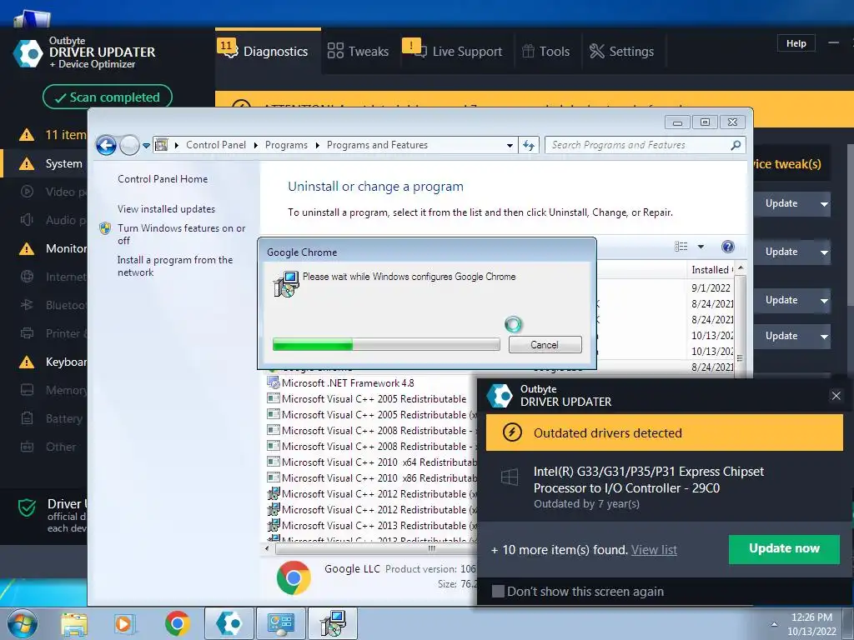Click the Scan completed status badge
This screenshot has width=854, height=640.
[108, 97]
